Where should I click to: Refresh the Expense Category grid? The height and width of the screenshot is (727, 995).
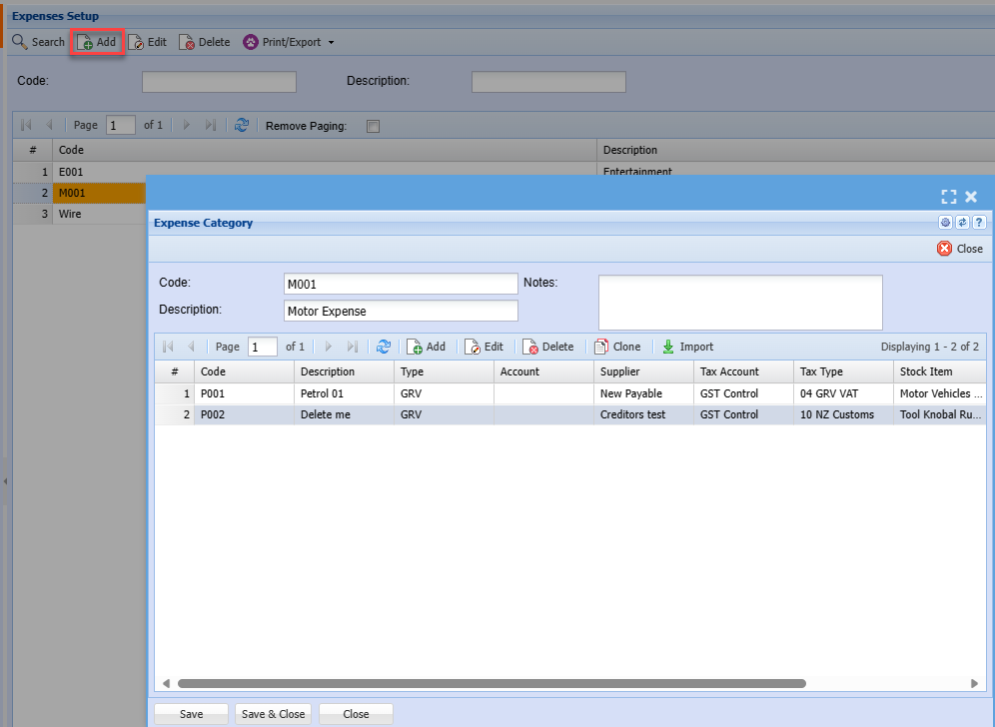383,347
